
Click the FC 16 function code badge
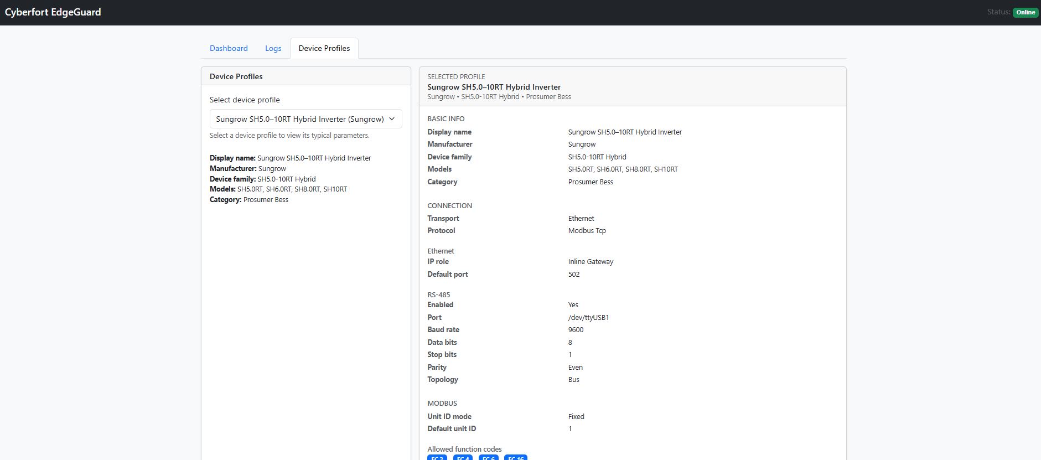[x=515, y=457]
